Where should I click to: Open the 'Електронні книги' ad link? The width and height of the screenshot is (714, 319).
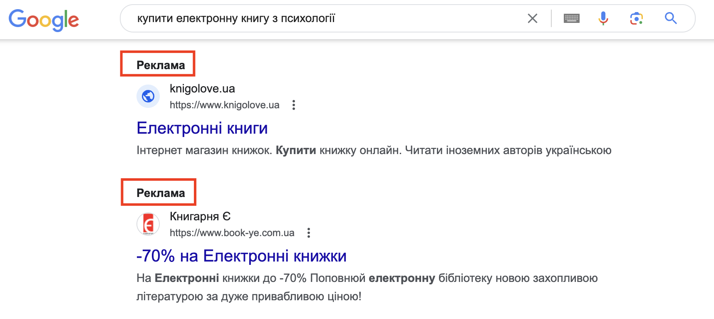click(x=202, y=128)
